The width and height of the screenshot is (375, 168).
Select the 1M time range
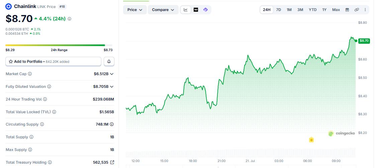[x=289, y=10]
